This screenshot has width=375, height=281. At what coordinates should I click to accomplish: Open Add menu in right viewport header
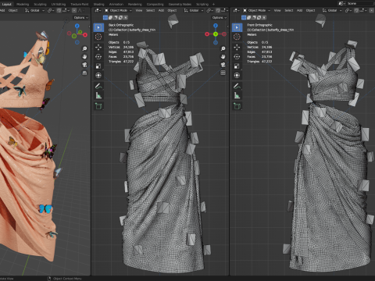[x=299, y=10]
